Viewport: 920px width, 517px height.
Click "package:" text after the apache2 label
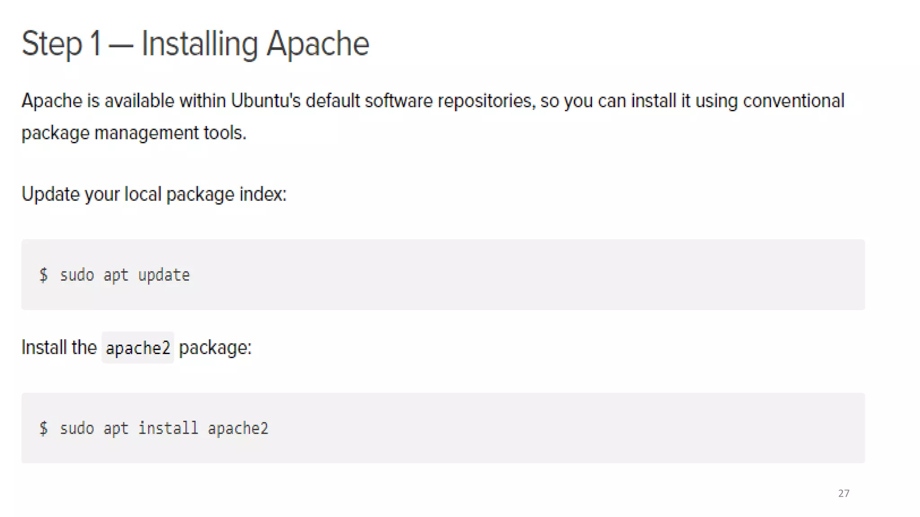tap(215, 348)
